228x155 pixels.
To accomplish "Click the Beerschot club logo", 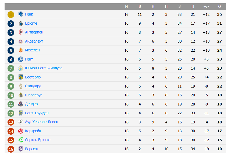I will pos(21,149).
